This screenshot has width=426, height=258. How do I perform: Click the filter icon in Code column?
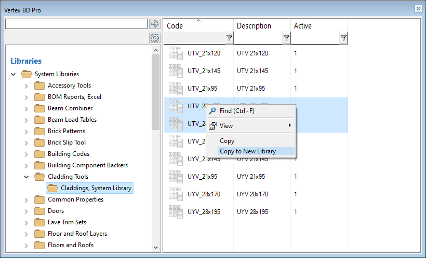[229, 38]
